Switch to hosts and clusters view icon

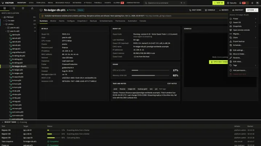(5, 8)
